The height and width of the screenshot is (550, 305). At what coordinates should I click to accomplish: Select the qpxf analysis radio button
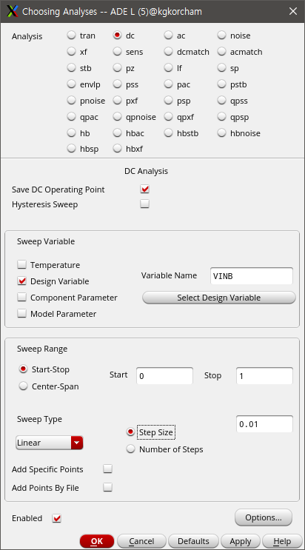(169, 116)
